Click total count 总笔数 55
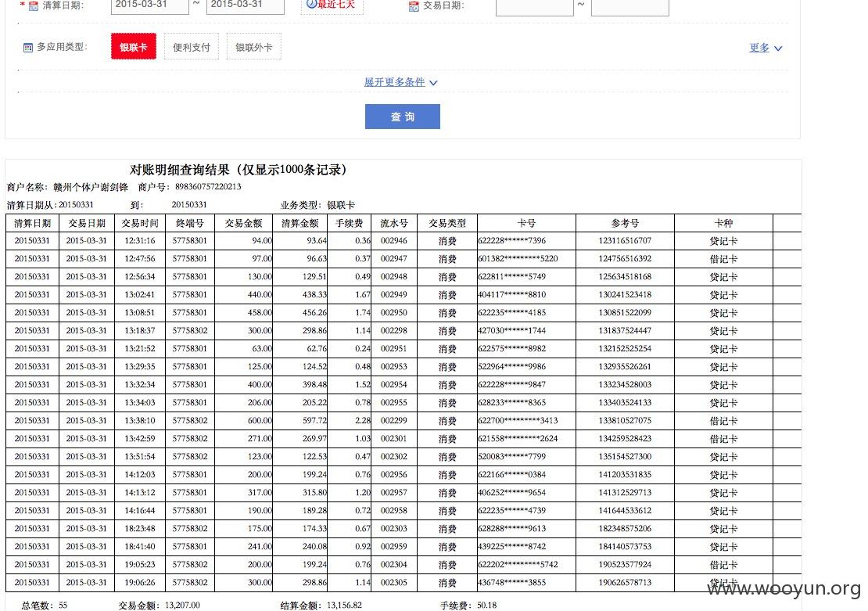868x611 pixels. 45,606
